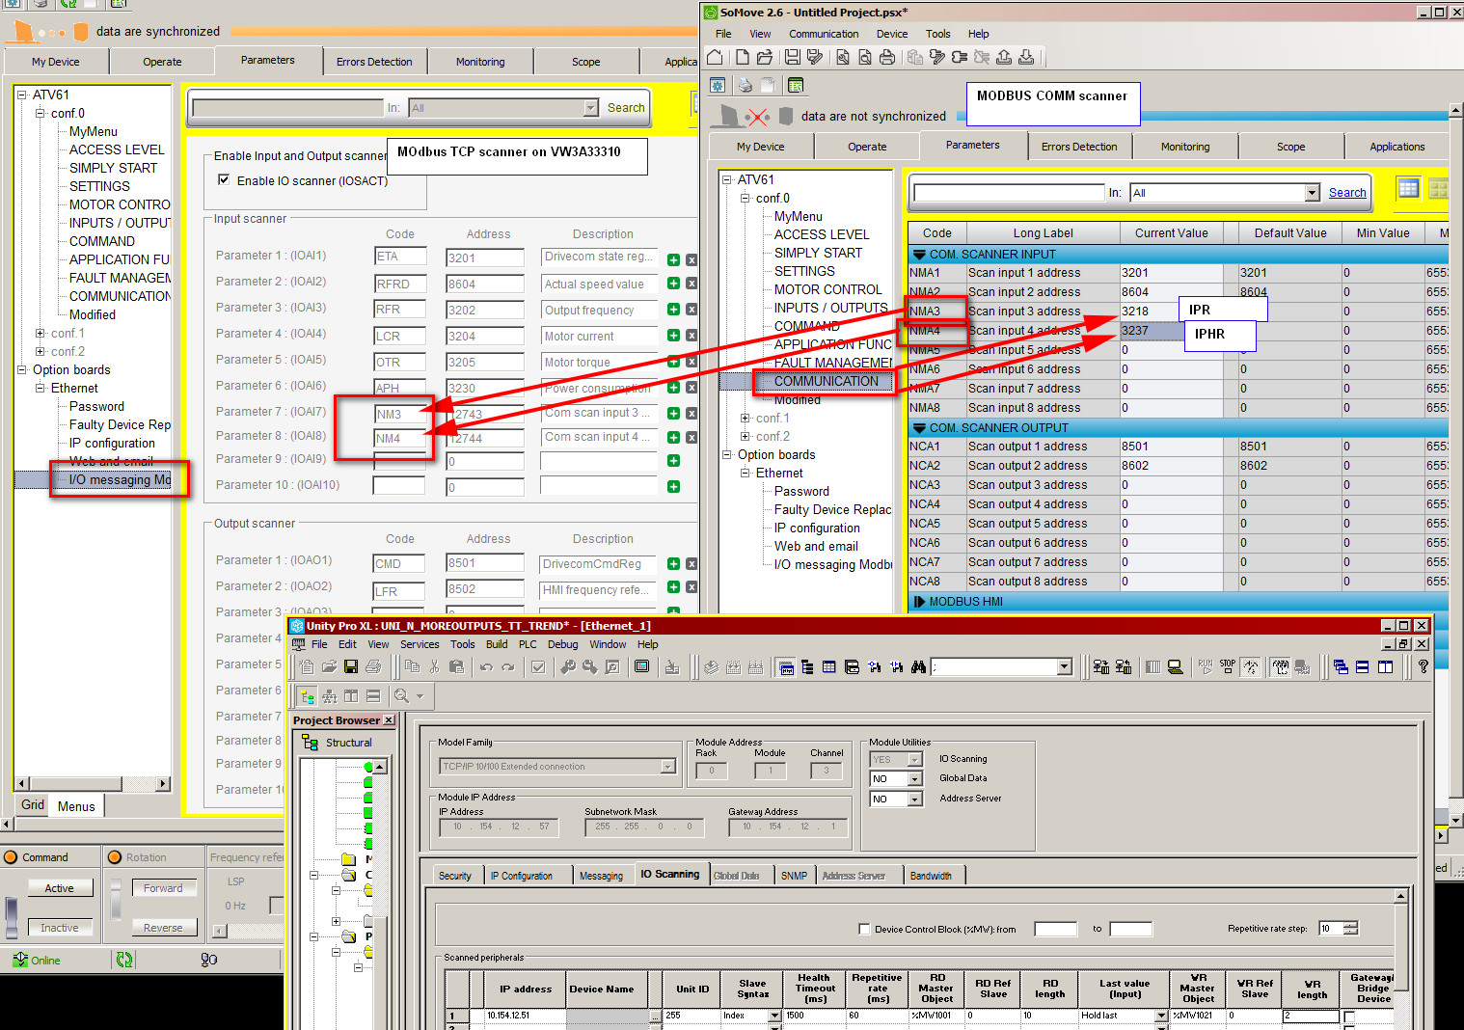
Task: Click the connect-to-device plug icon in SoMove
Action: point(960,57)
